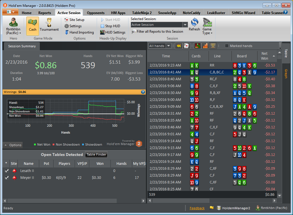Screen dimensions: 293x215
Task: Enable the Marked hands checkbox
Action: [227, 46]
